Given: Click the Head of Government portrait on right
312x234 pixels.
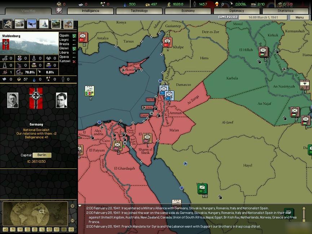Looking at the screenshot, I should [61, 100].
